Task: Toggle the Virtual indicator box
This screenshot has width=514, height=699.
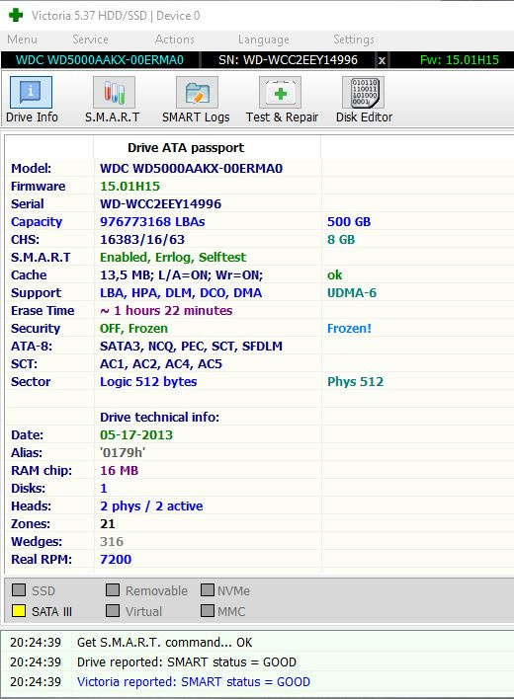Action: pos(113,611)
